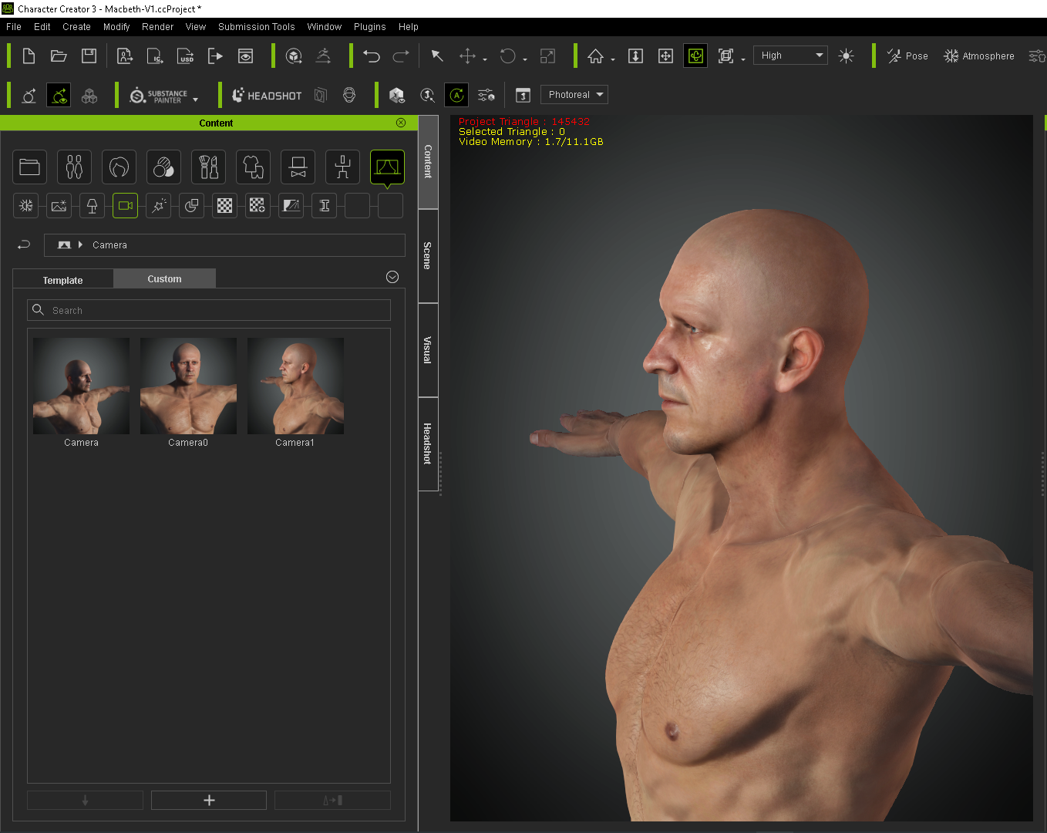1047x833 pixels.
Task: Choose the arrow Select tool
Action: (436, 56)
